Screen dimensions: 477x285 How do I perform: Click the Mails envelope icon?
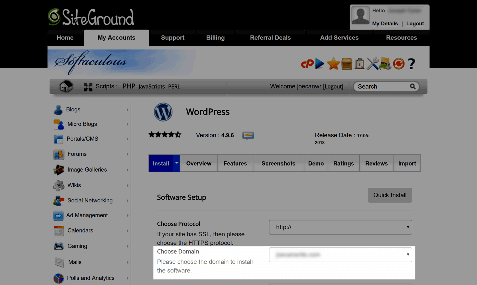point(59,262)
